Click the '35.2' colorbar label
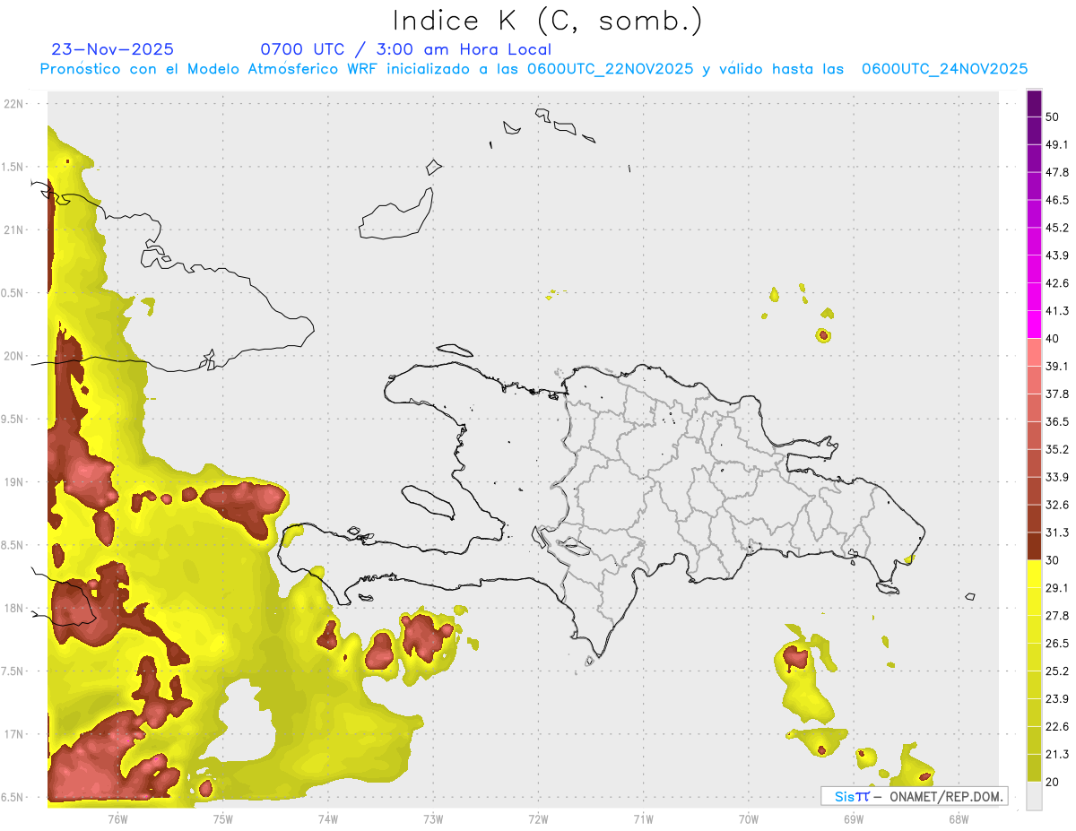 [1057, 449]
